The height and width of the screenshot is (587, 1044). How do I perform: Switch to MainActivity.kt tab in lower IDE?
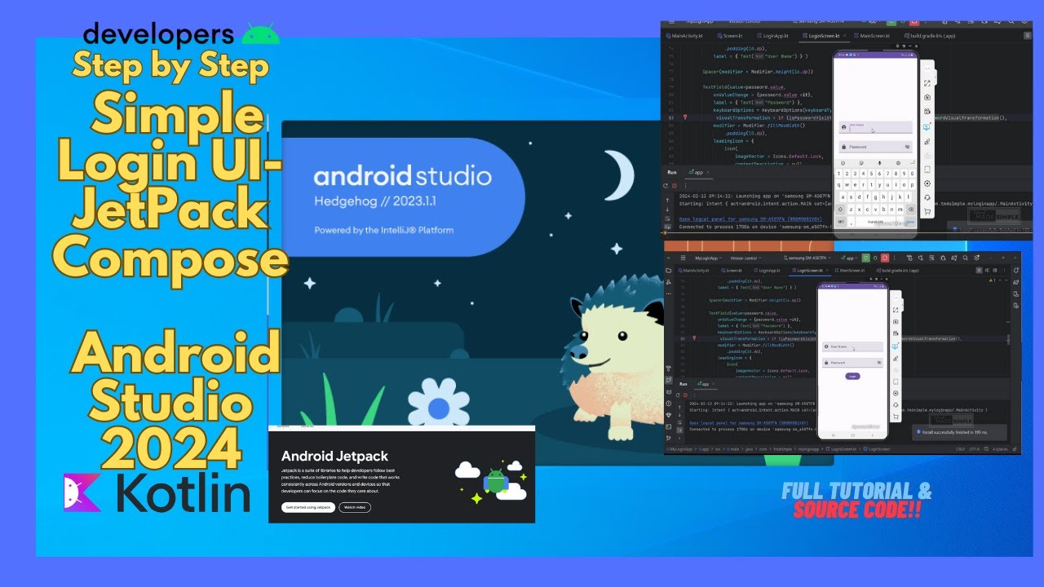click(x=693, y=271)
